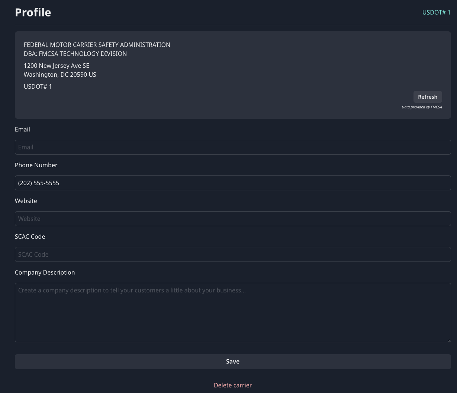This screenshot has width=457, height=393.
Task: Open the USDOT# 1 link at top right
Action: coord(436,12)
